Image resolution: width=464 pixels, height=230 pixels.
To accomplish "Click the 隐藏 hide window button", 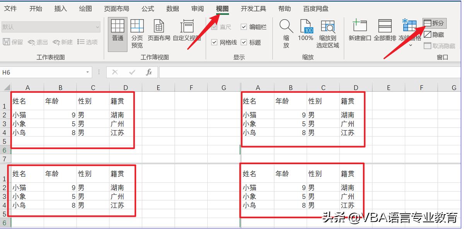I will tap(434, 34).
